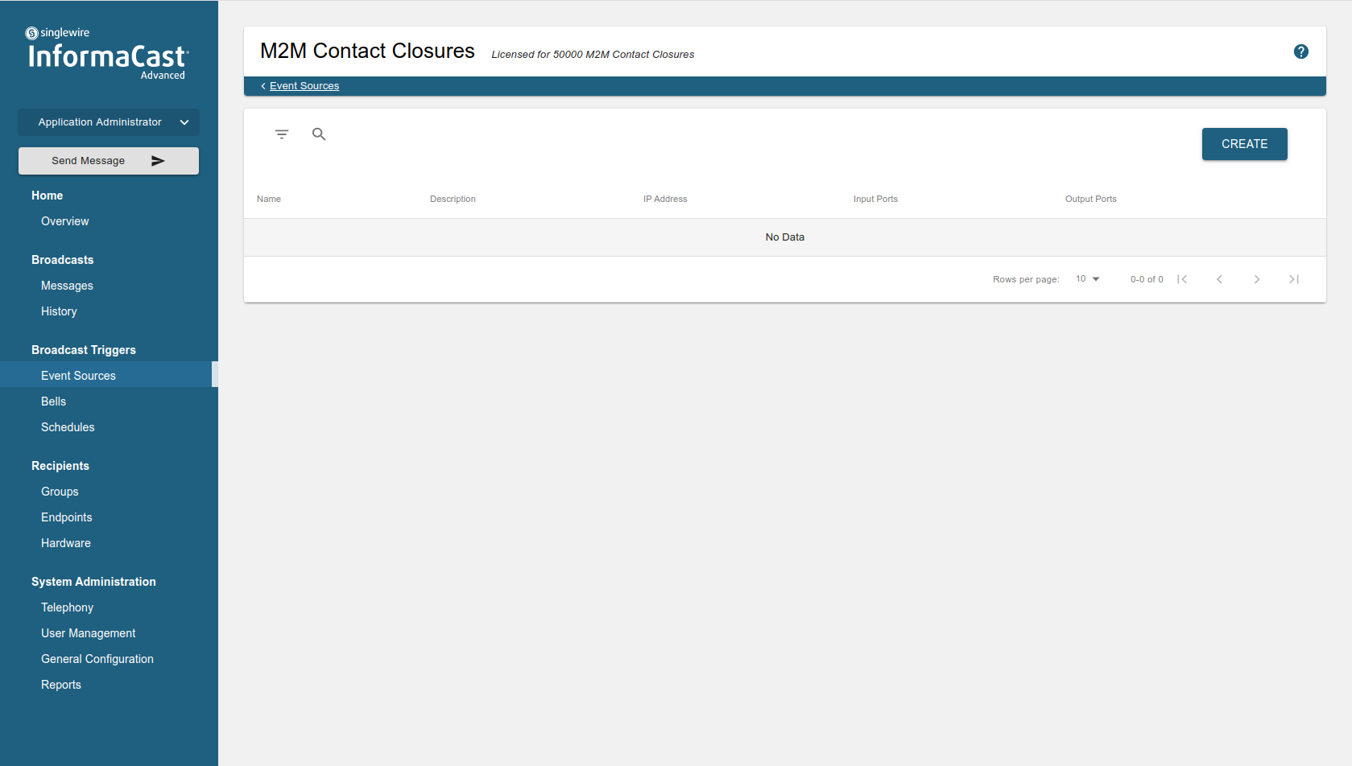1352x766 pixels.
Task: Follow the Event Sources breadcrumb link
Action: 304,86
